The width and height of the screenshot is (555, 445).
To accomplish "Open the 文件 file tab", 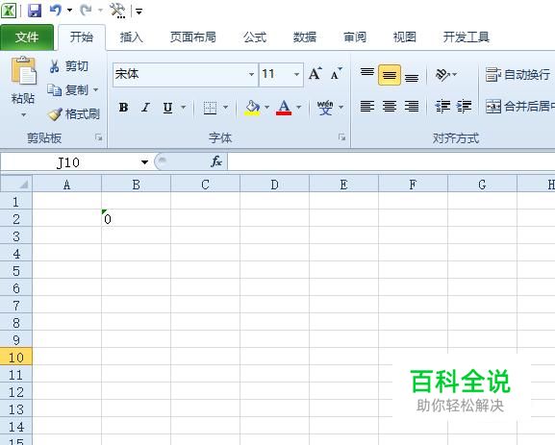I will coord(27,37).
